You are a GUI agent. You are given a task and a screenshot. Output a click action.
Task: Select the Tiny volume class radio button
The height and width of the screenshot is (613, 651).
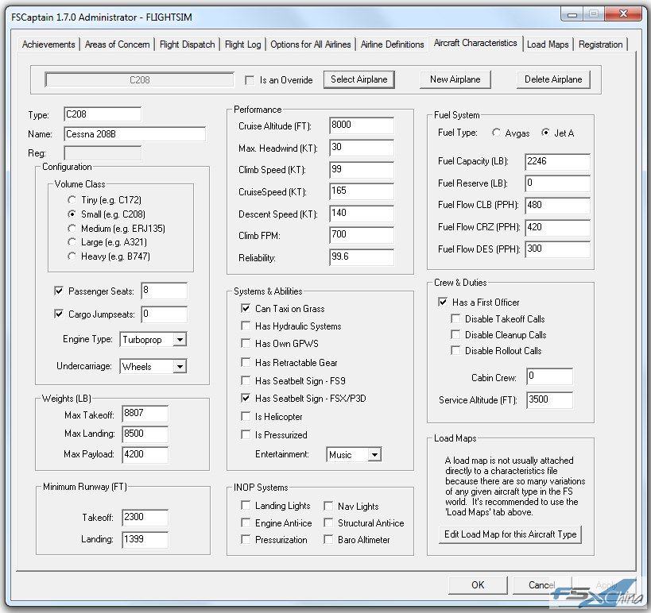(72, 200)
